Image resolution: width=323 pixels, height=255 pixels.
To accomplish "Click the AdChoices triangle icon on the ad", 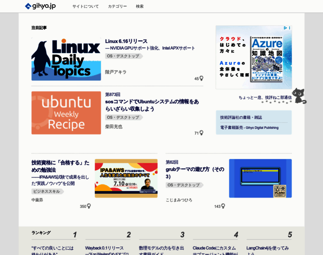I will tap(285, 28).
